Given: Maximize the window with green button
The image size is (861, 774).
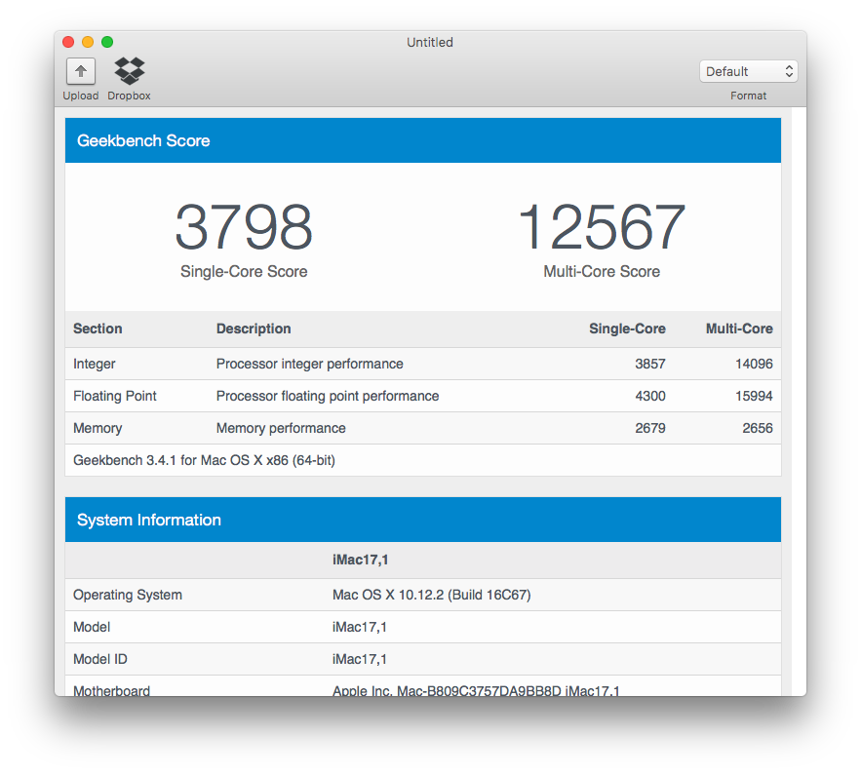Looking at the screenshot, I should click(107, 42).
